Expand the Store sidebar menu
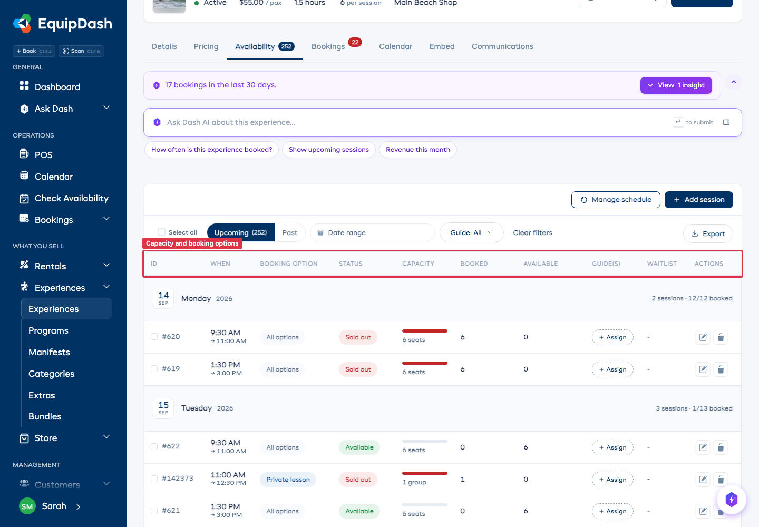The image size is (759, 527). coord(106,437)
